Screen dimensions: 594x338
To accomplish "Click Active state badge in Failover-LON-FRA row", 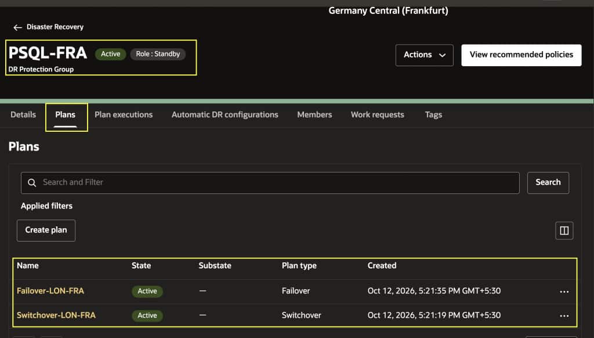I will click(x=147, y=292).
